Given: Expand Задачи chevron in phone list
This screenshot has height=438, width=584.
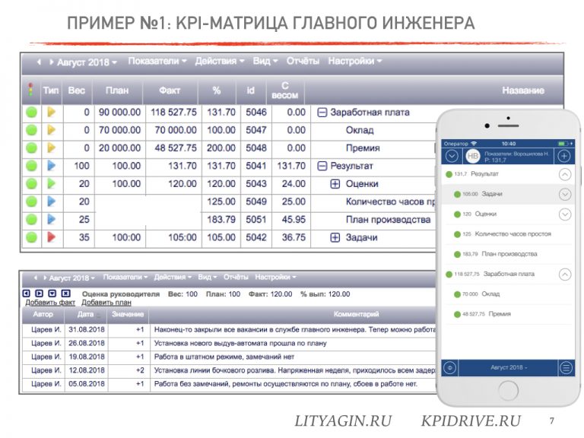Looking at the screenshot, I should point(565,194).
